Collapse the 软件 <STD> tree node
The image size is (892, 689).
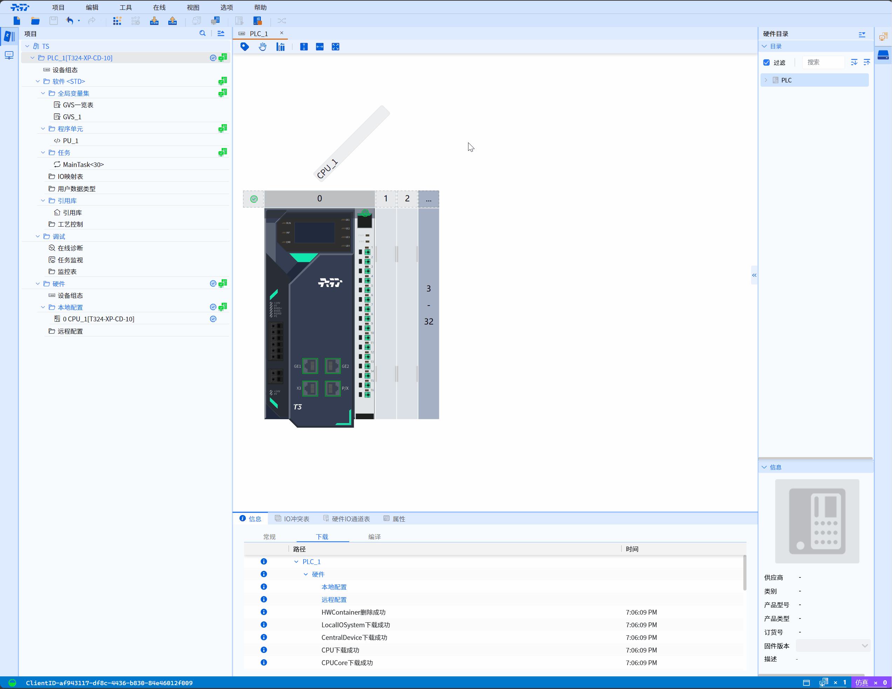click(38, 81)
